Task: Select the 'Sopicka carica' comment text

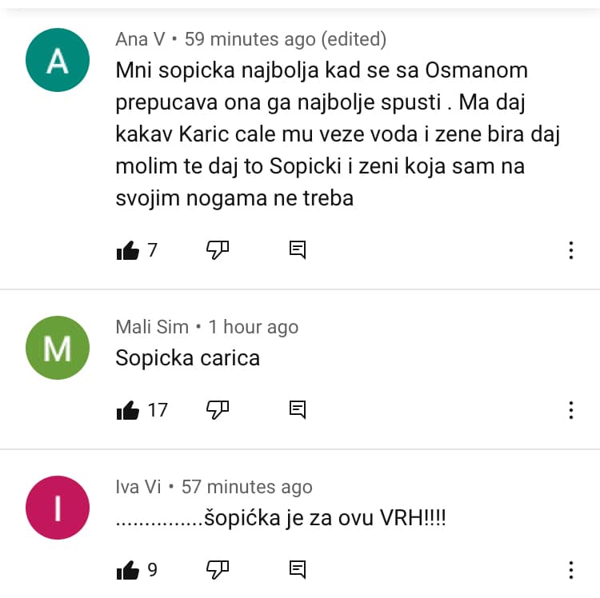Action: [x=187, y=358]
